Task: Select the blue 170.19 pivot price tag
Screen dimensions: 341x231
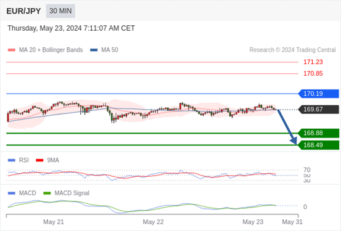Action: point(319,94)
